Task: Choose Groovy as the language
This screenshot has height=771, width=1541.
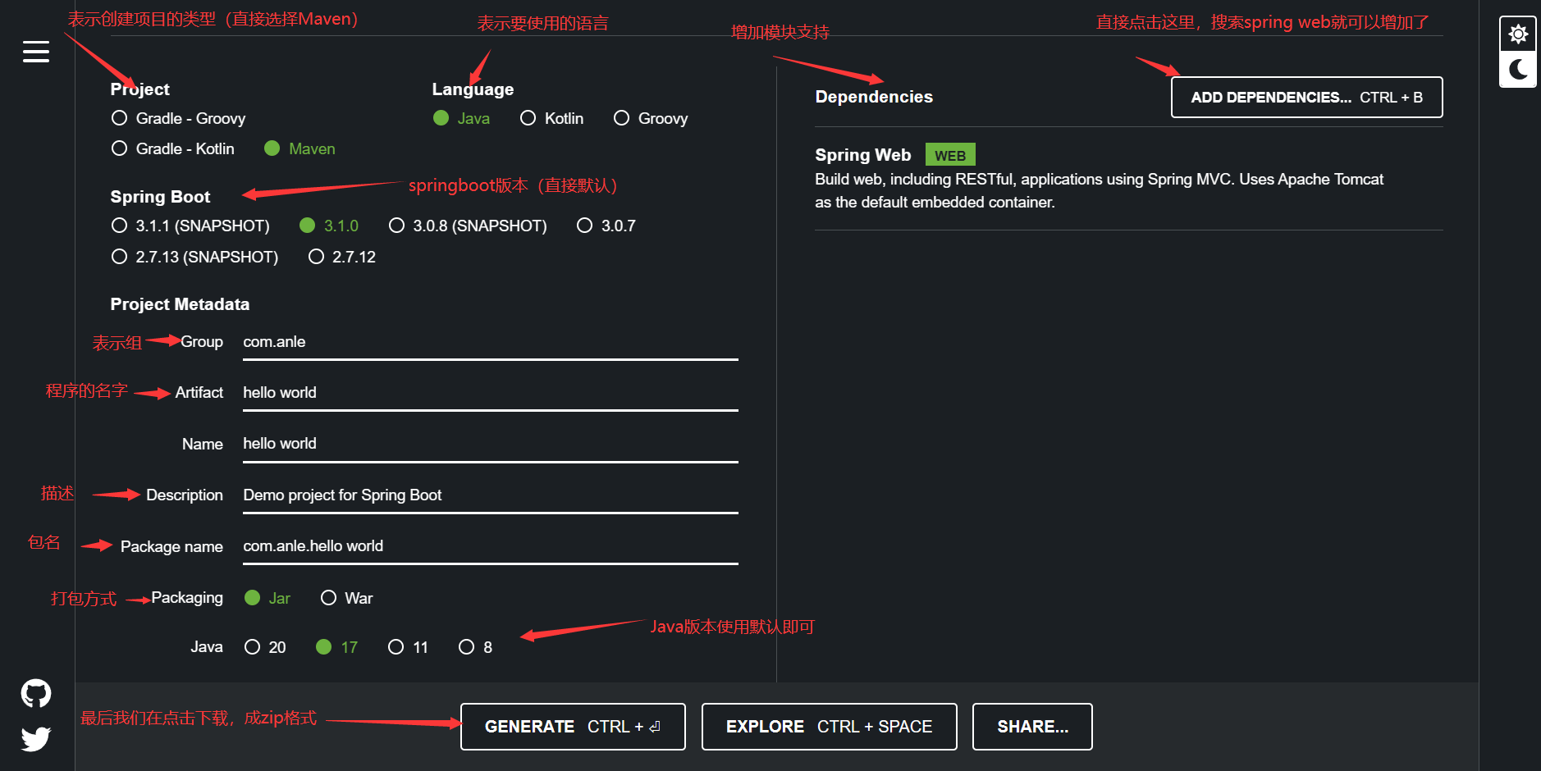Action: pyautogui.click(x=651, y=118)
